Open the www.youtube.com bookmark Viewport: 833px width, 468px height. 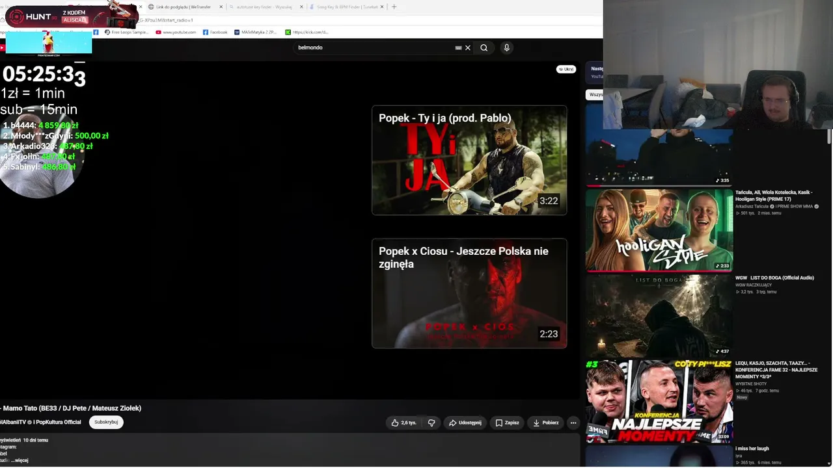176,32
